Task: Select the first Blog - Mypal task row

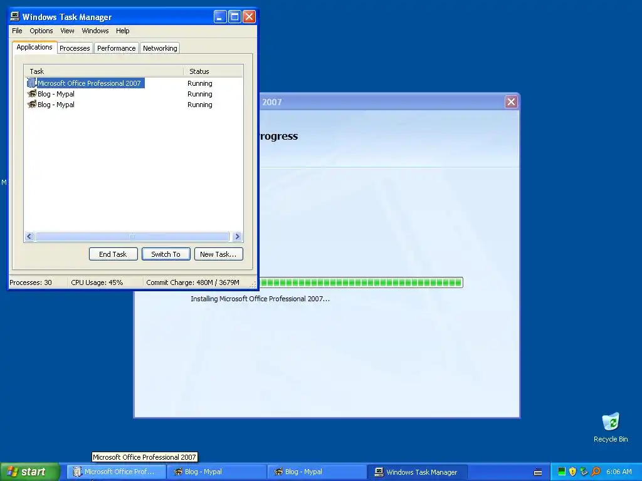Action: tap(133, 94)
